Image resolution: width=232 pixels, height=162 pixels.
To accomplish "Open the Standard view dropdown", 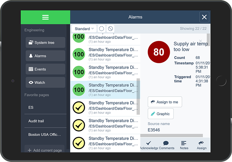I will [x=84, y=29].
